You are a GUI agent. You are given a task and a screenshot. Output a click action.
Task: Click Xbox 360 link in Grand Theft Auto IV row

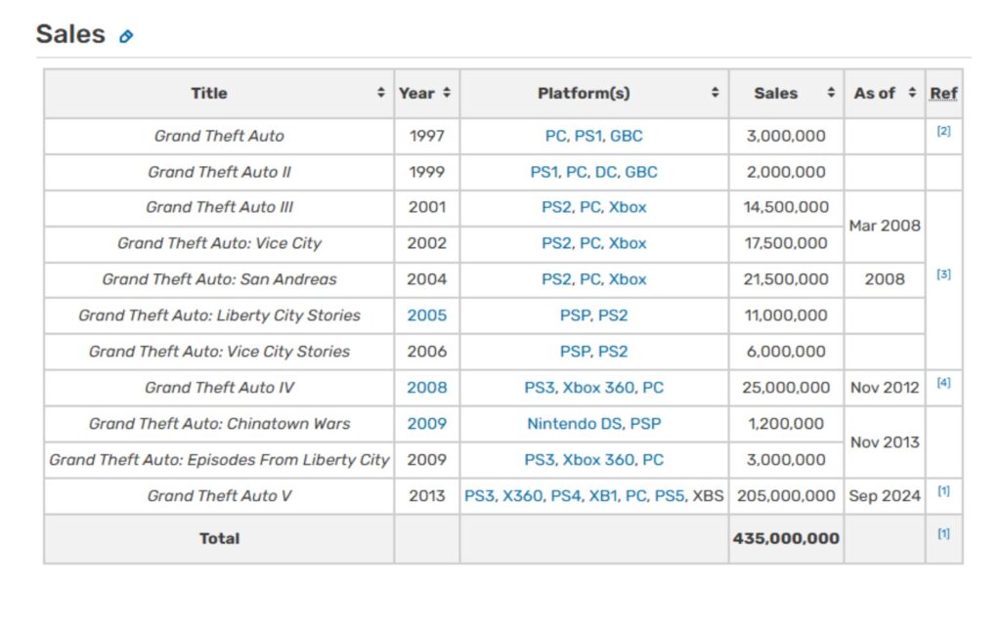(x=598, y=388)
